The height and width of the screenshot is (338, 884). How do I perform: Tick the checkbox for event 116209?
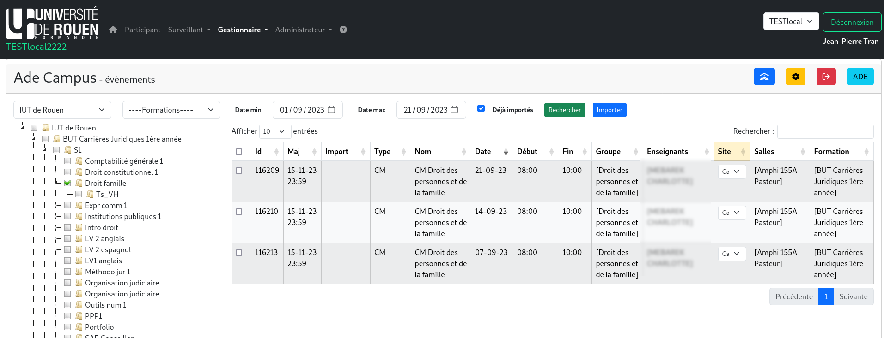pyautogui.click(x=239, y=171)
